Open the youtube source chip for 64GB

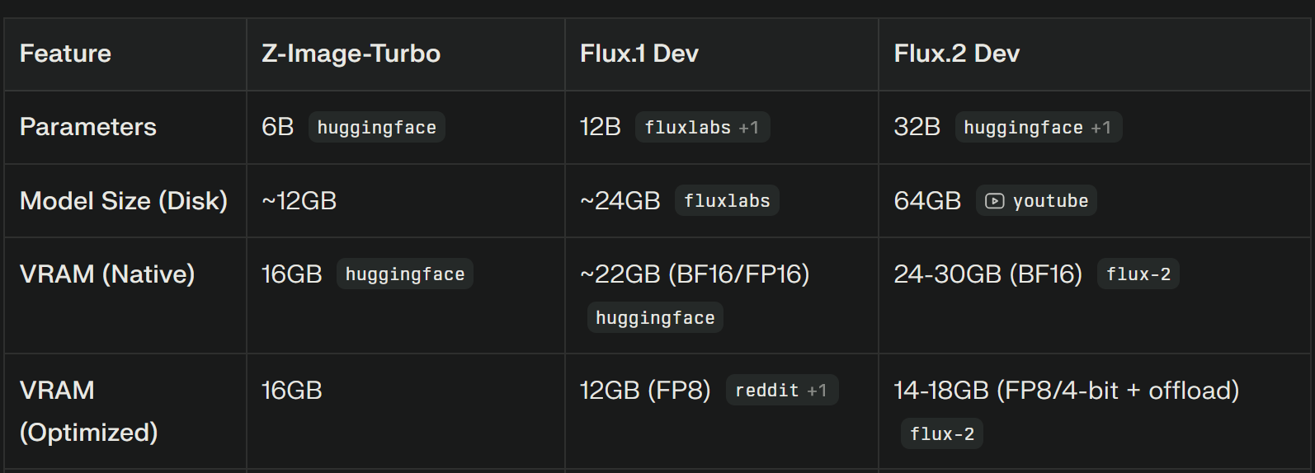point(1036,200)
